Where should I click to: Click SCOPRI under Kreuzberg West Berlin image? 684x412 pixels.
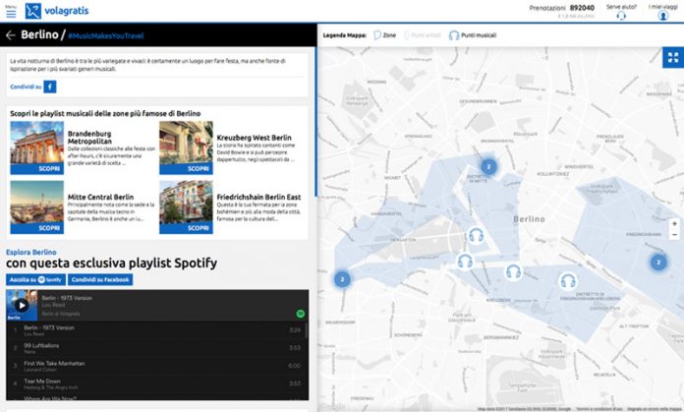187,169
